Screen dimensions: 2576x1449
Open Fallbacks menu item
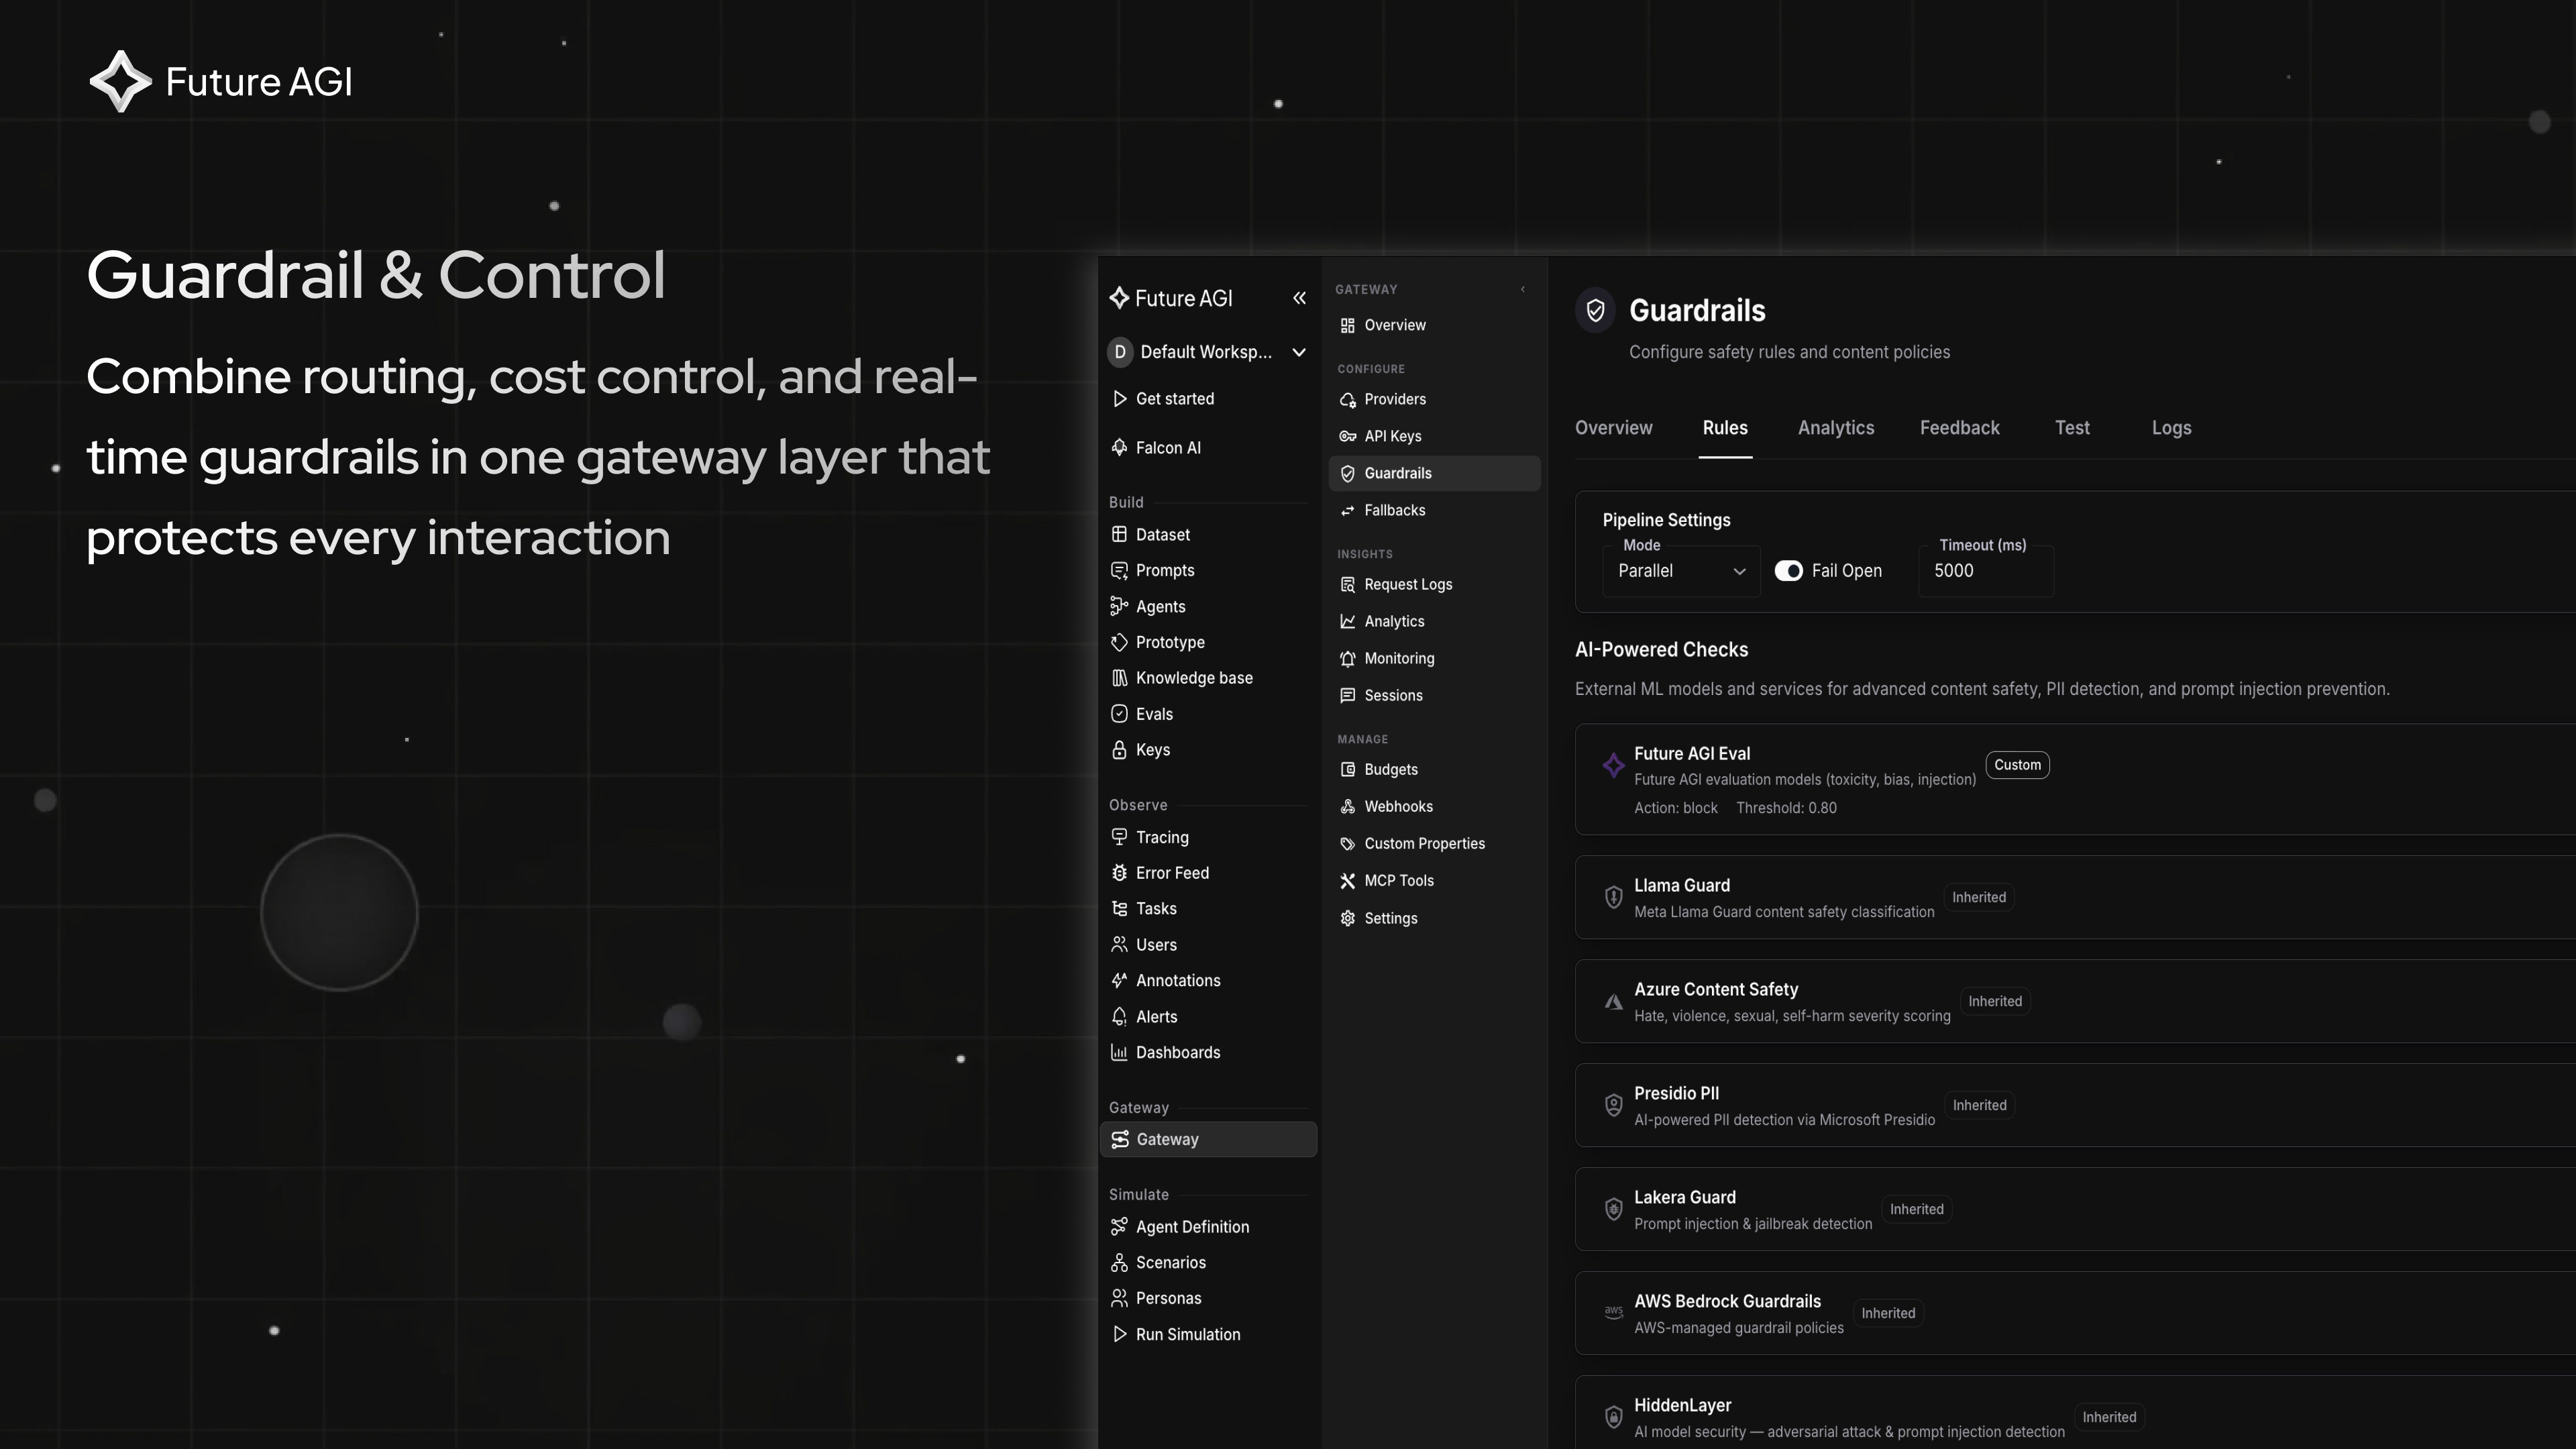[x=1434, y=511]
